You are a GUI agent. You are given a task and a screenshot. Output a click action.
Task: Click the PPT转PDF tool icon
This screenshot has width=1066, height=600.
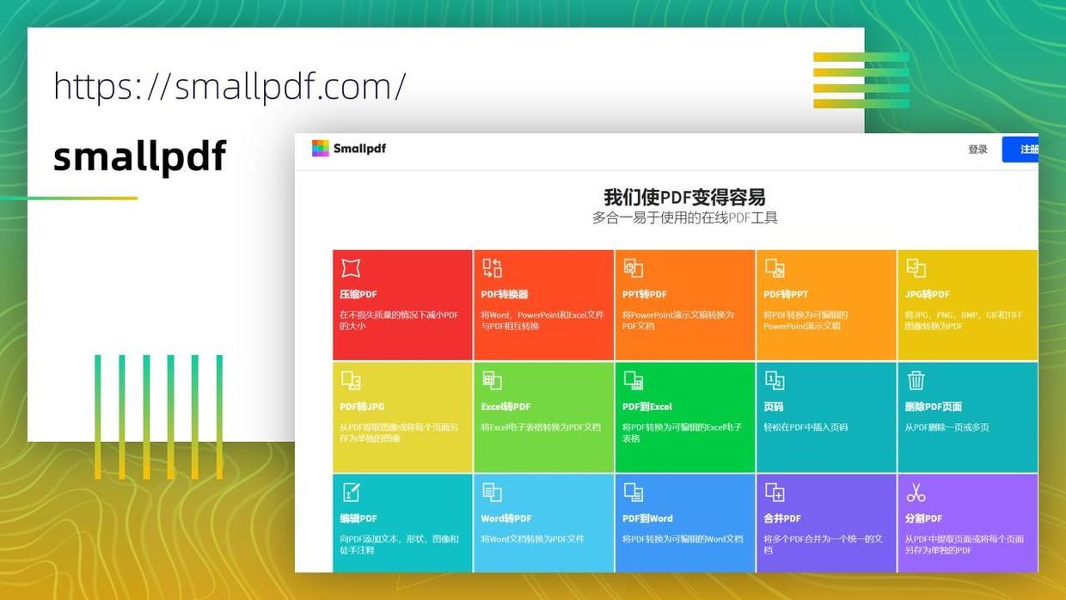tap(634, 267)
